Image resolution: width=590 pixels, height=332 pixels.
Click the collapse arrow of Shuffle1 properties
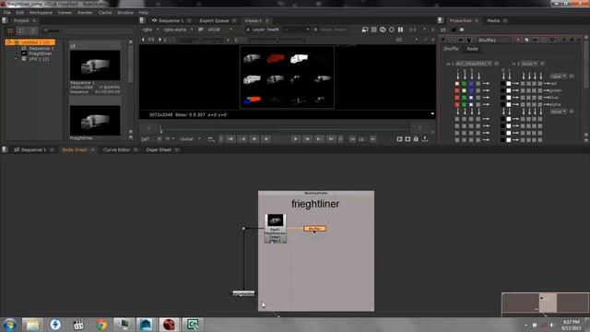click(443, 40)
